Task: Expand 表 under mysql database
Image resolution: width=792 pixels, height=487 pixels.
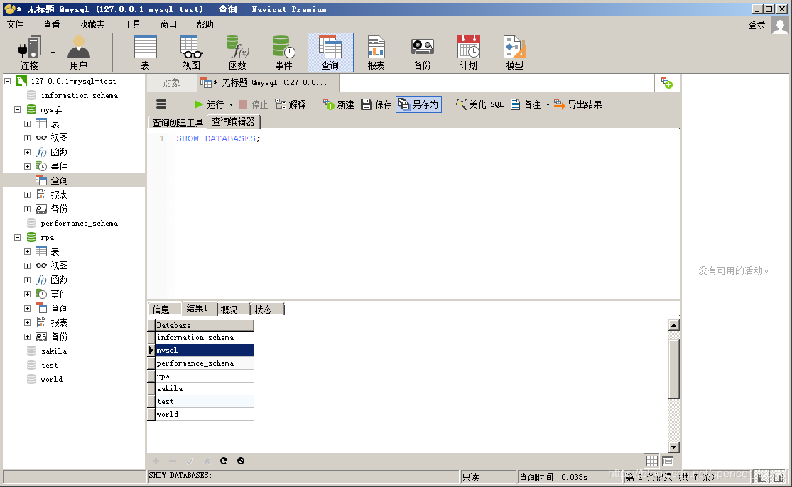Action: coord(27,124)
